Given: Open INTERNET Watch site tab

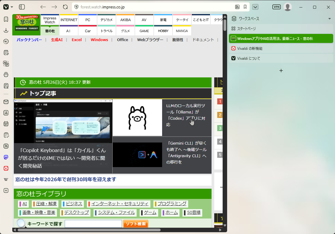Looking at the screenshot, I should pos(69,20).
